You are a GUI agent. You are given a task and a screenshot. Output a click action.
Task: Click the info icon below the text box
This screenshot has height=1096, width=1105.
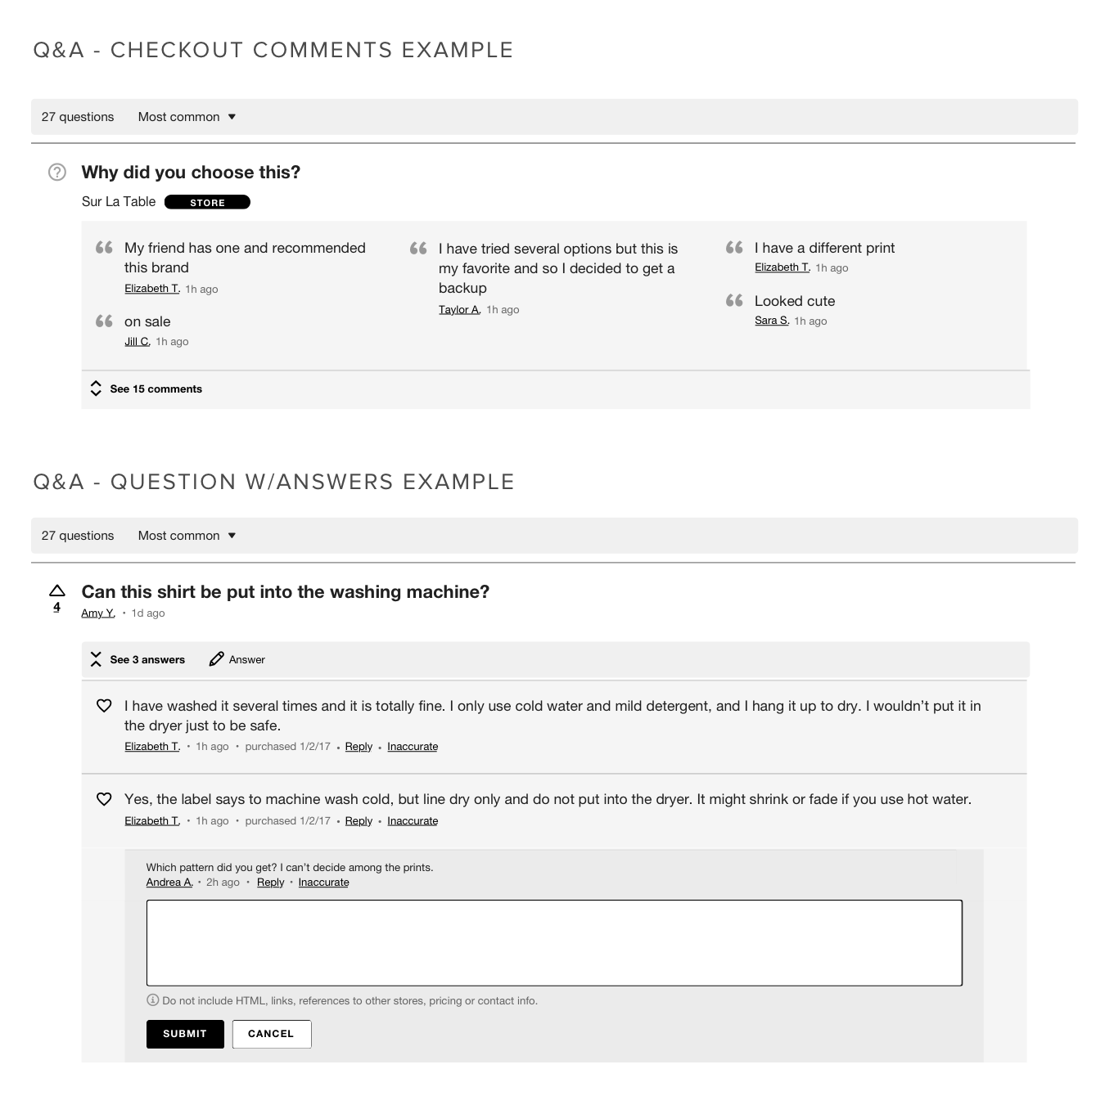(x=152, y=999)
